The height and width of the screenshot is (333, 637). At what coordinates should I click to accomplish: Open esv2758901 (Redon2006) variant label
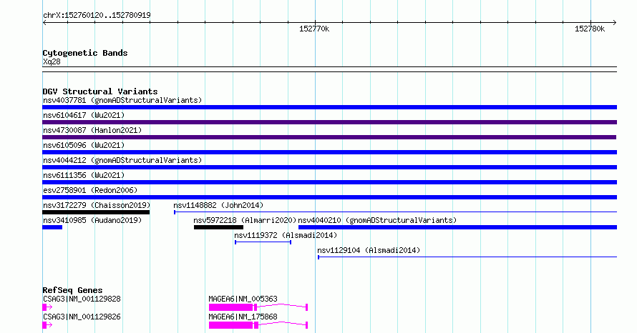90,190
